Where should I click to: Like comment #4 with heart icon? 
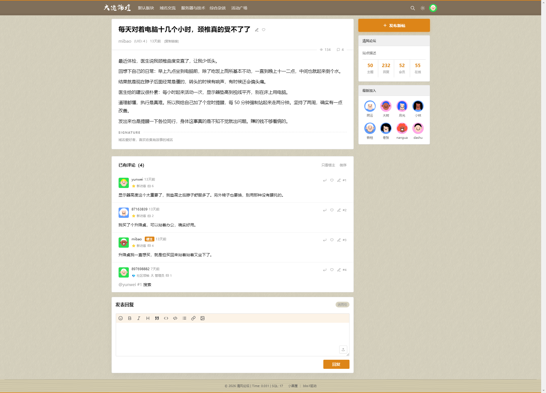332,270
